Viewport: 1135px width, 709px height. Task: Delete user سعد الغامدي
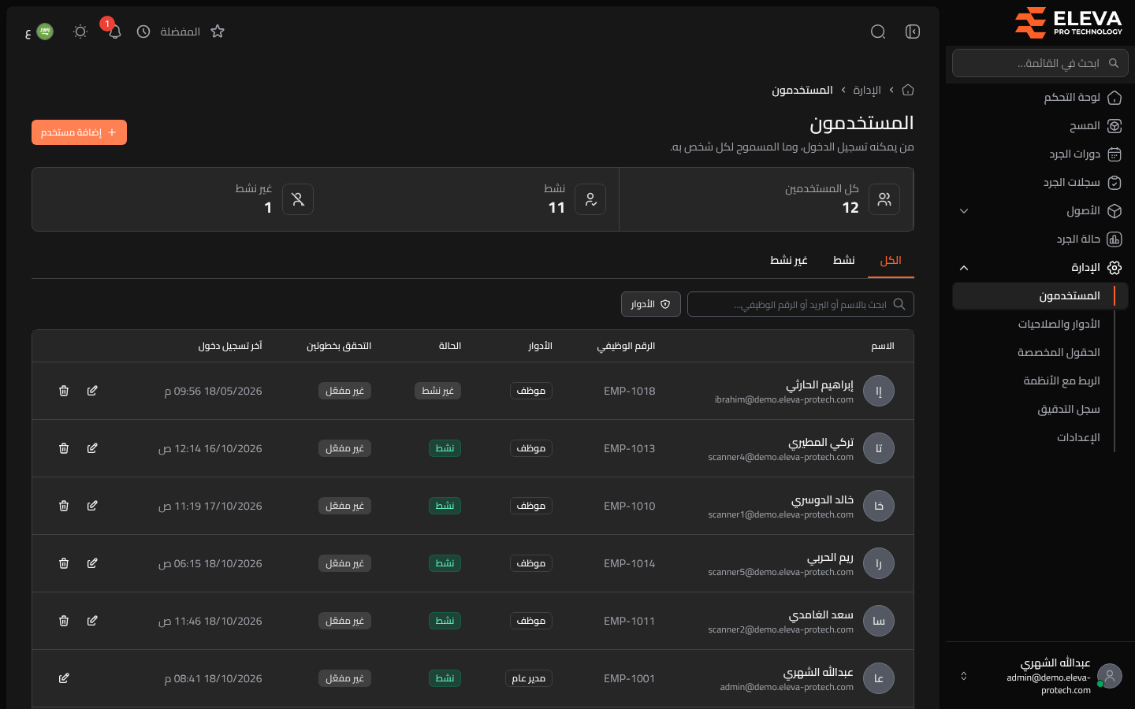tap(64, 621)
